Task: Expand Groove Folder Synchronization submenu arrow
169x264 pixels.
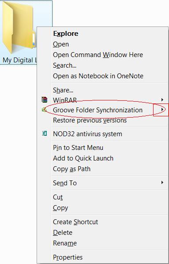Action: point(162,110)
